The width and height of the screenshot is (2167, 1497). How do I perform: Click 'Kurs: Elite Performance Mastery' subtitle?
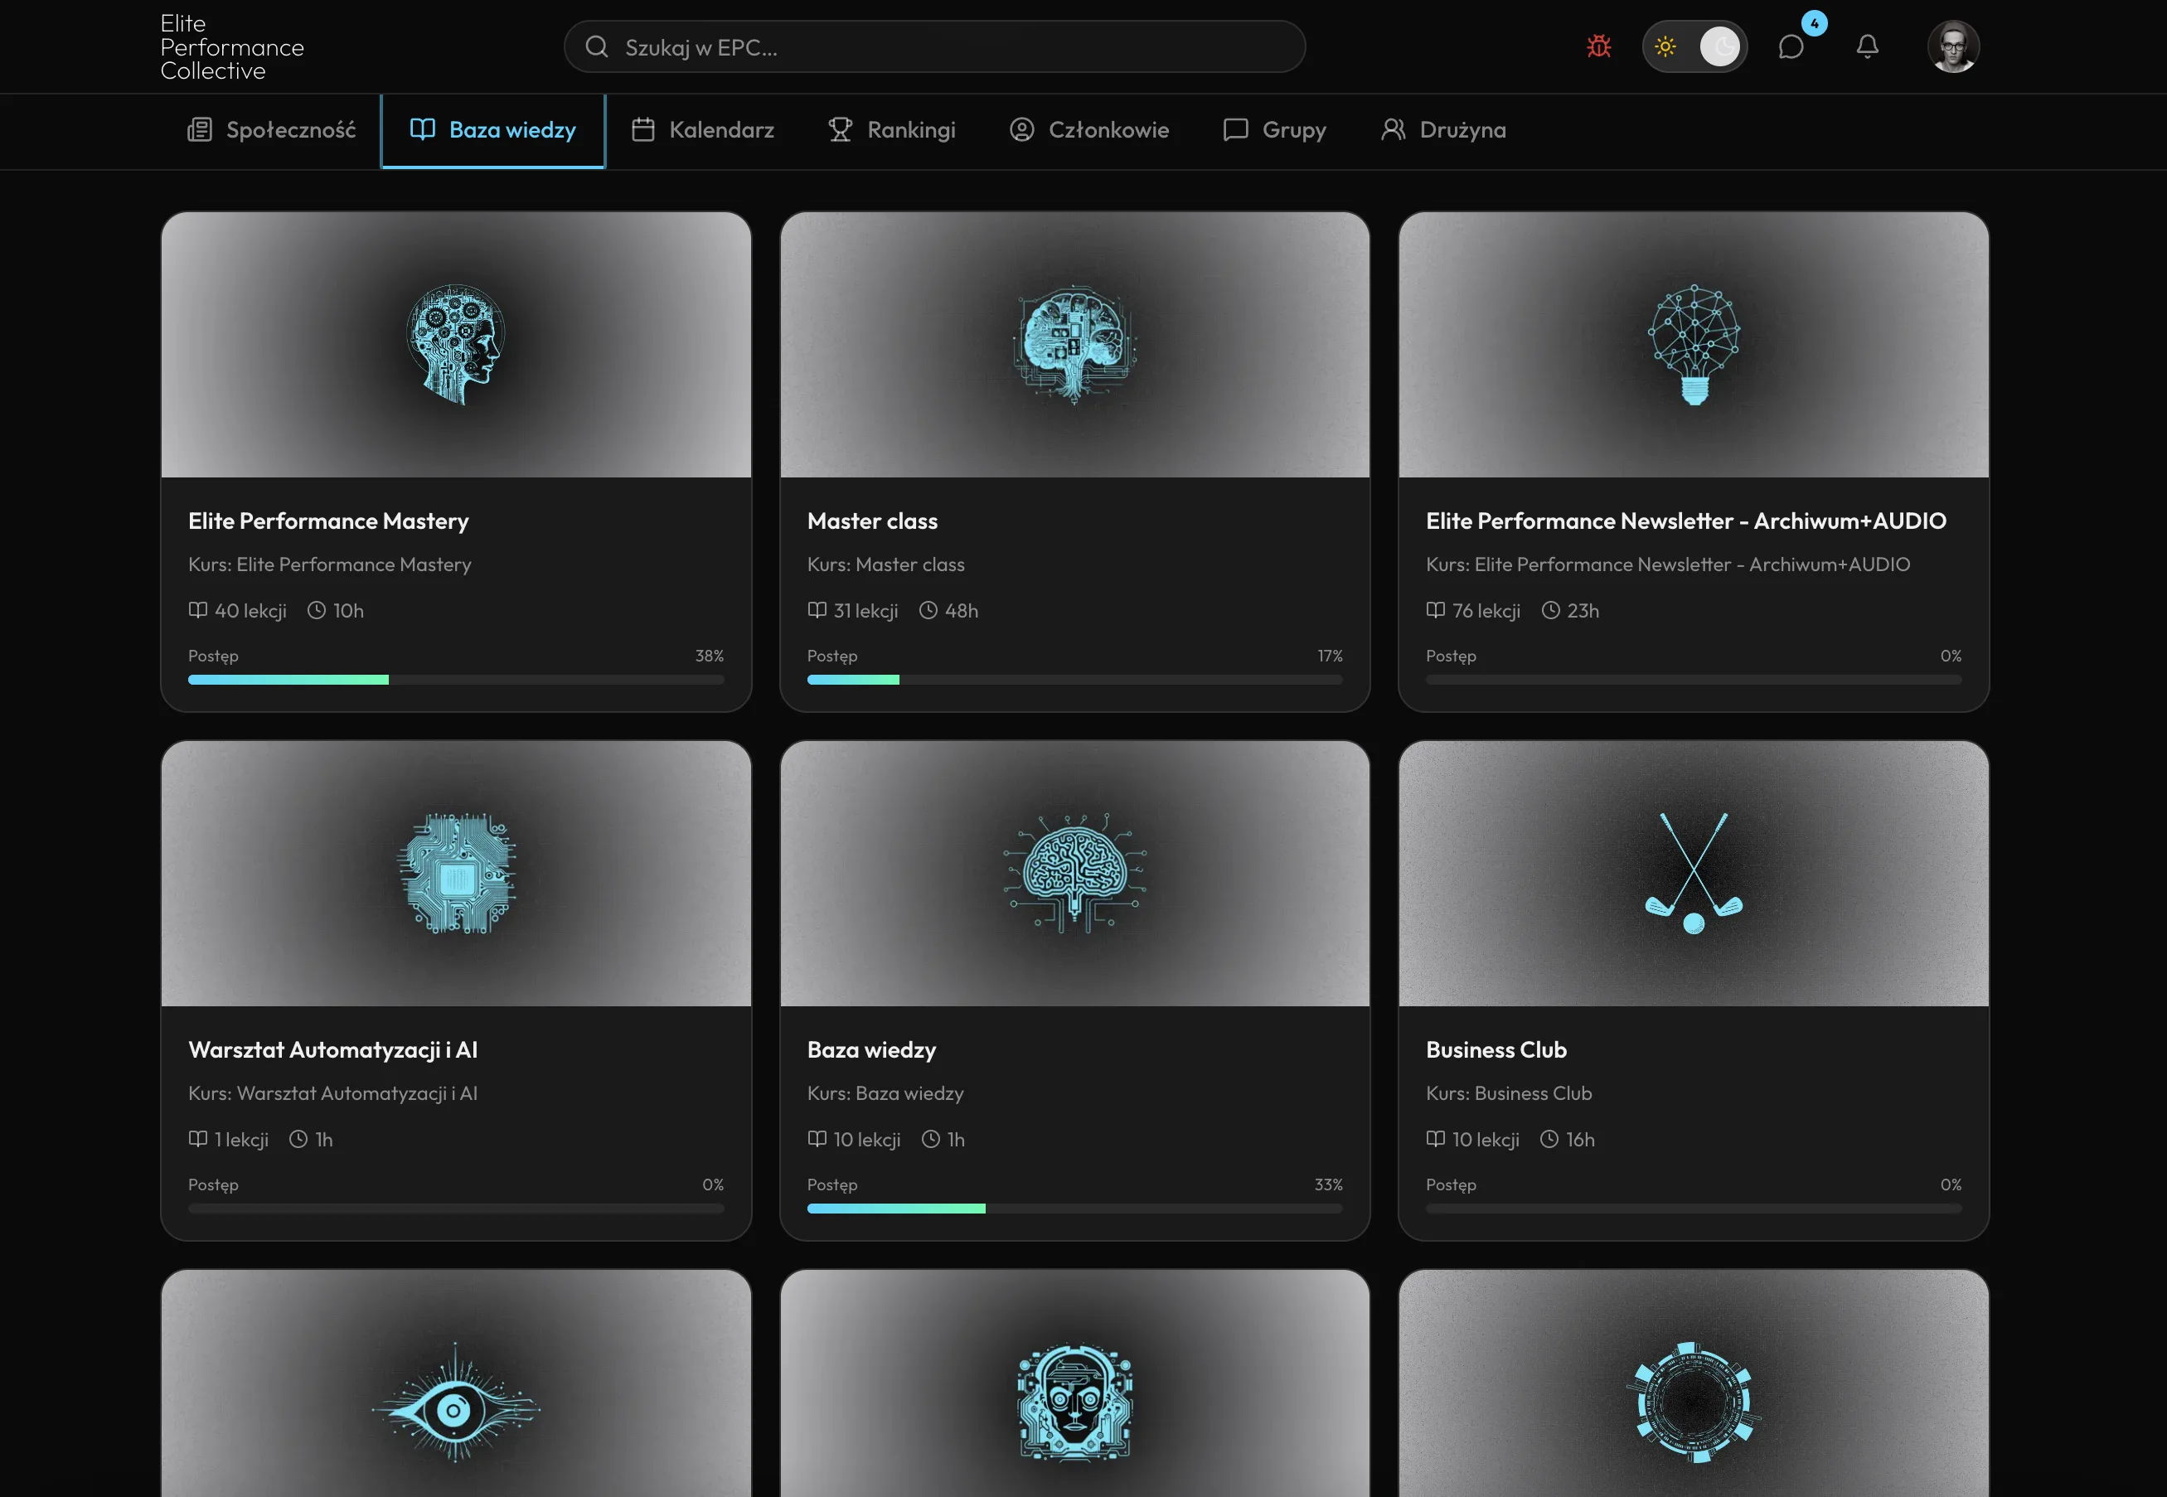click(329, 564)
